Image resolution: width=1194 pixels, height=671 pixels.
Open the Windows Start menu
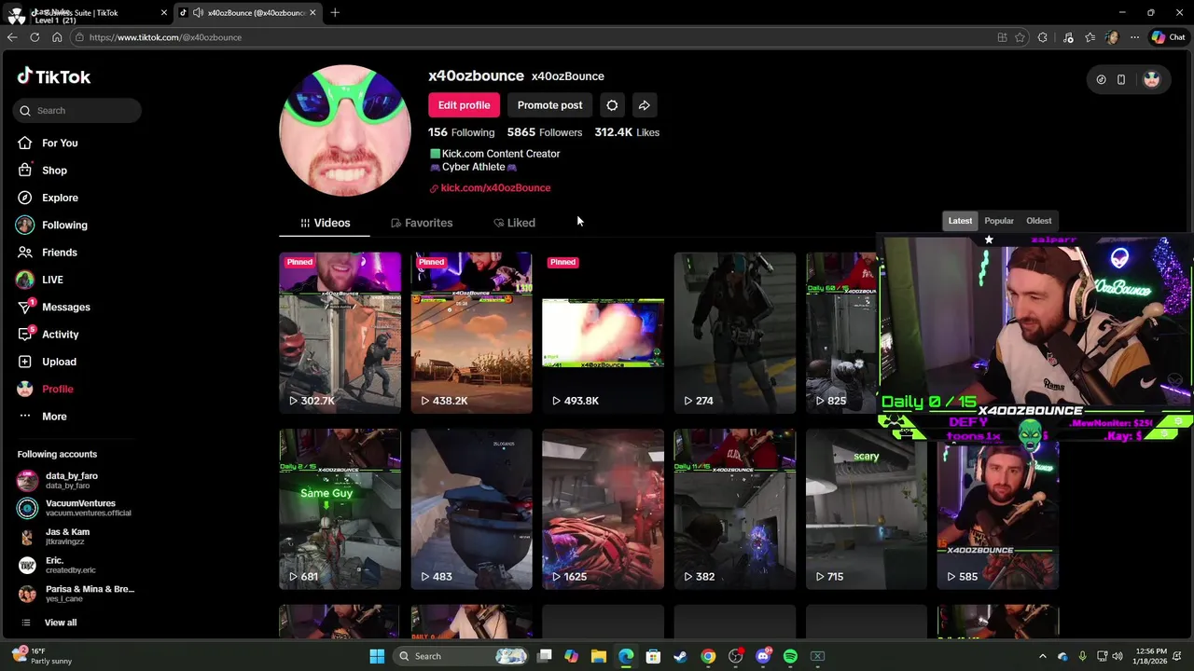(377, 656)
